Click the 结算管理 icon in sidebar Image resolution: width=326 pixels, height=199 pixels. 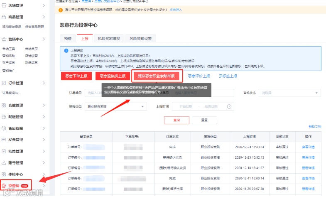tap(4, 151)
